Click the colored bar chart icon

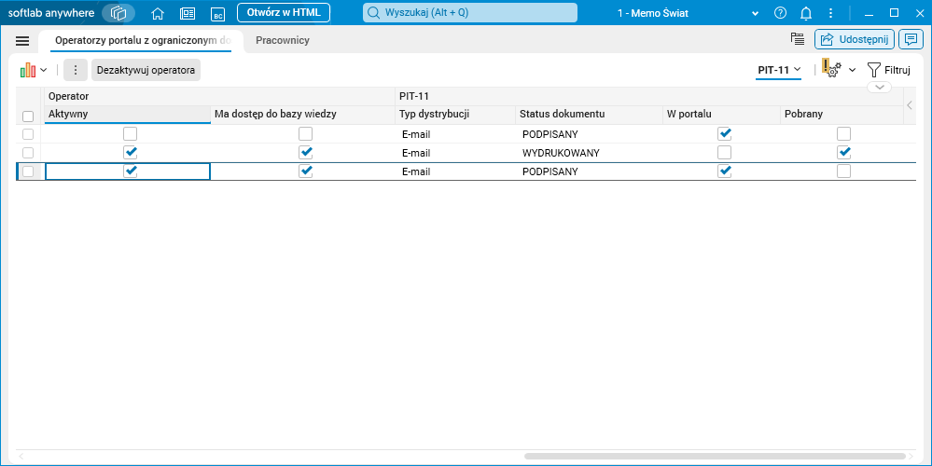point(27,70)
